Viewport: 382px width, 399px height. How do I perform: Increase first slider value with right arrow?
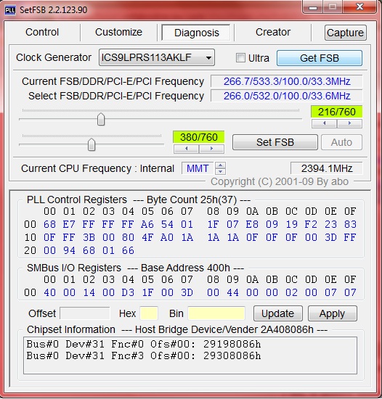tap(349, 123)
